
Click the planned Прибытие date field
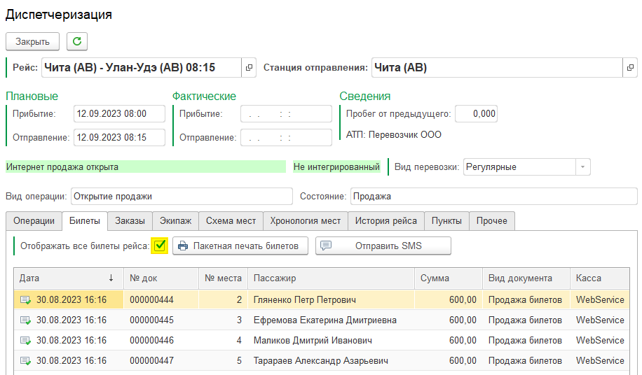tap(119, 114)
